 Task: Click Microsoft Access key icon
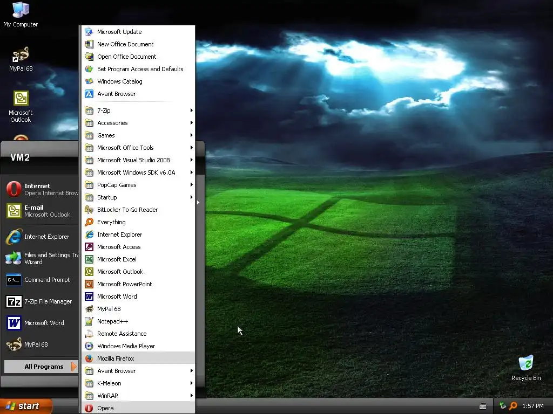(x=89, y=247)
